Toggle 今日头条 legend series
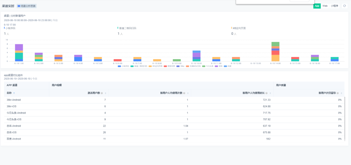This screenshot has width=351, height=165. (x=208, y=66)
